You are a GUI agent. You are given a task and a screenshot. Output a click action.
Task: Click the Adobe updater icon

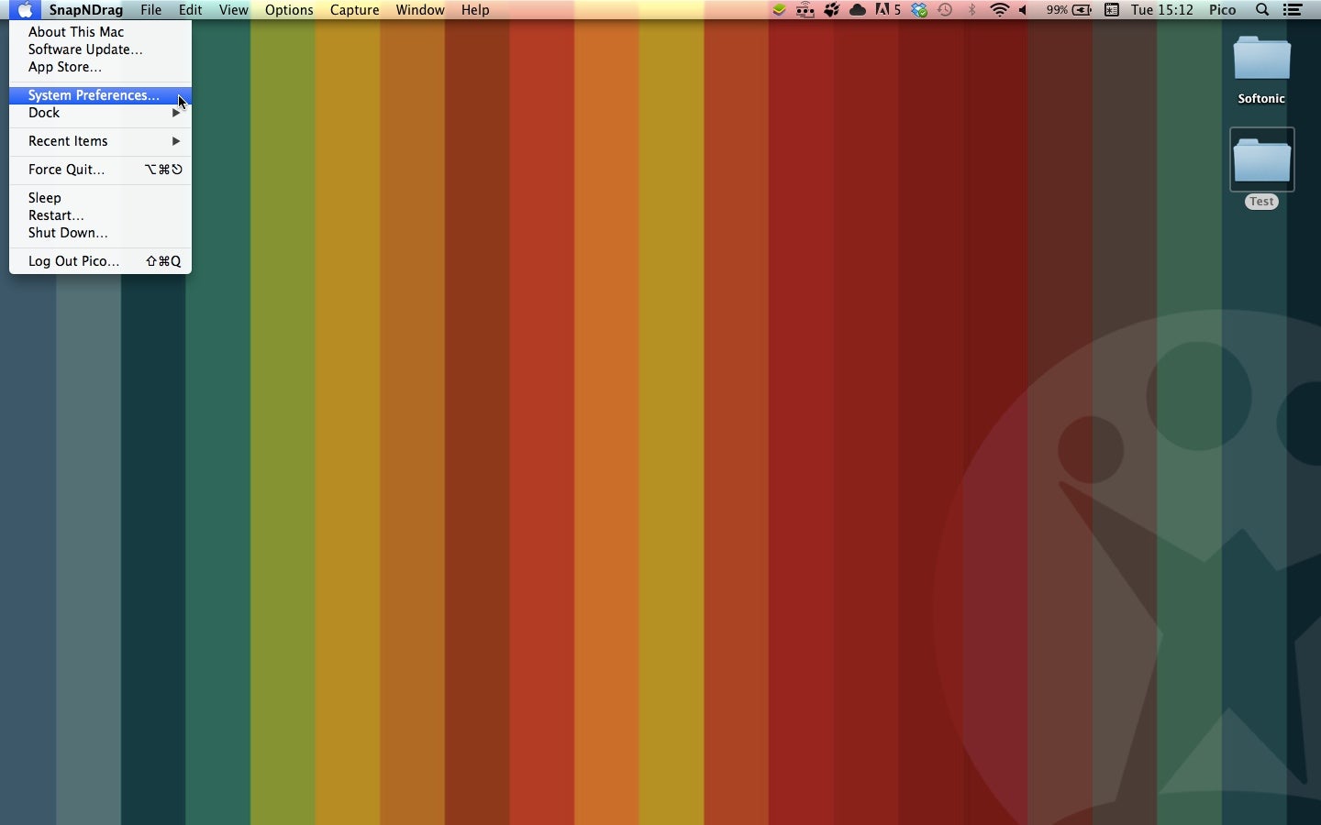(888, 10)
